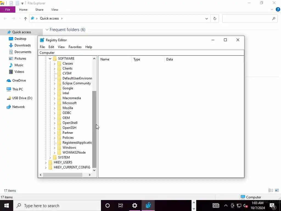Select the WOW6432Node folder icon
This screenshot has width=281, height=211.
pyautogui.click(x=59, y=152)
